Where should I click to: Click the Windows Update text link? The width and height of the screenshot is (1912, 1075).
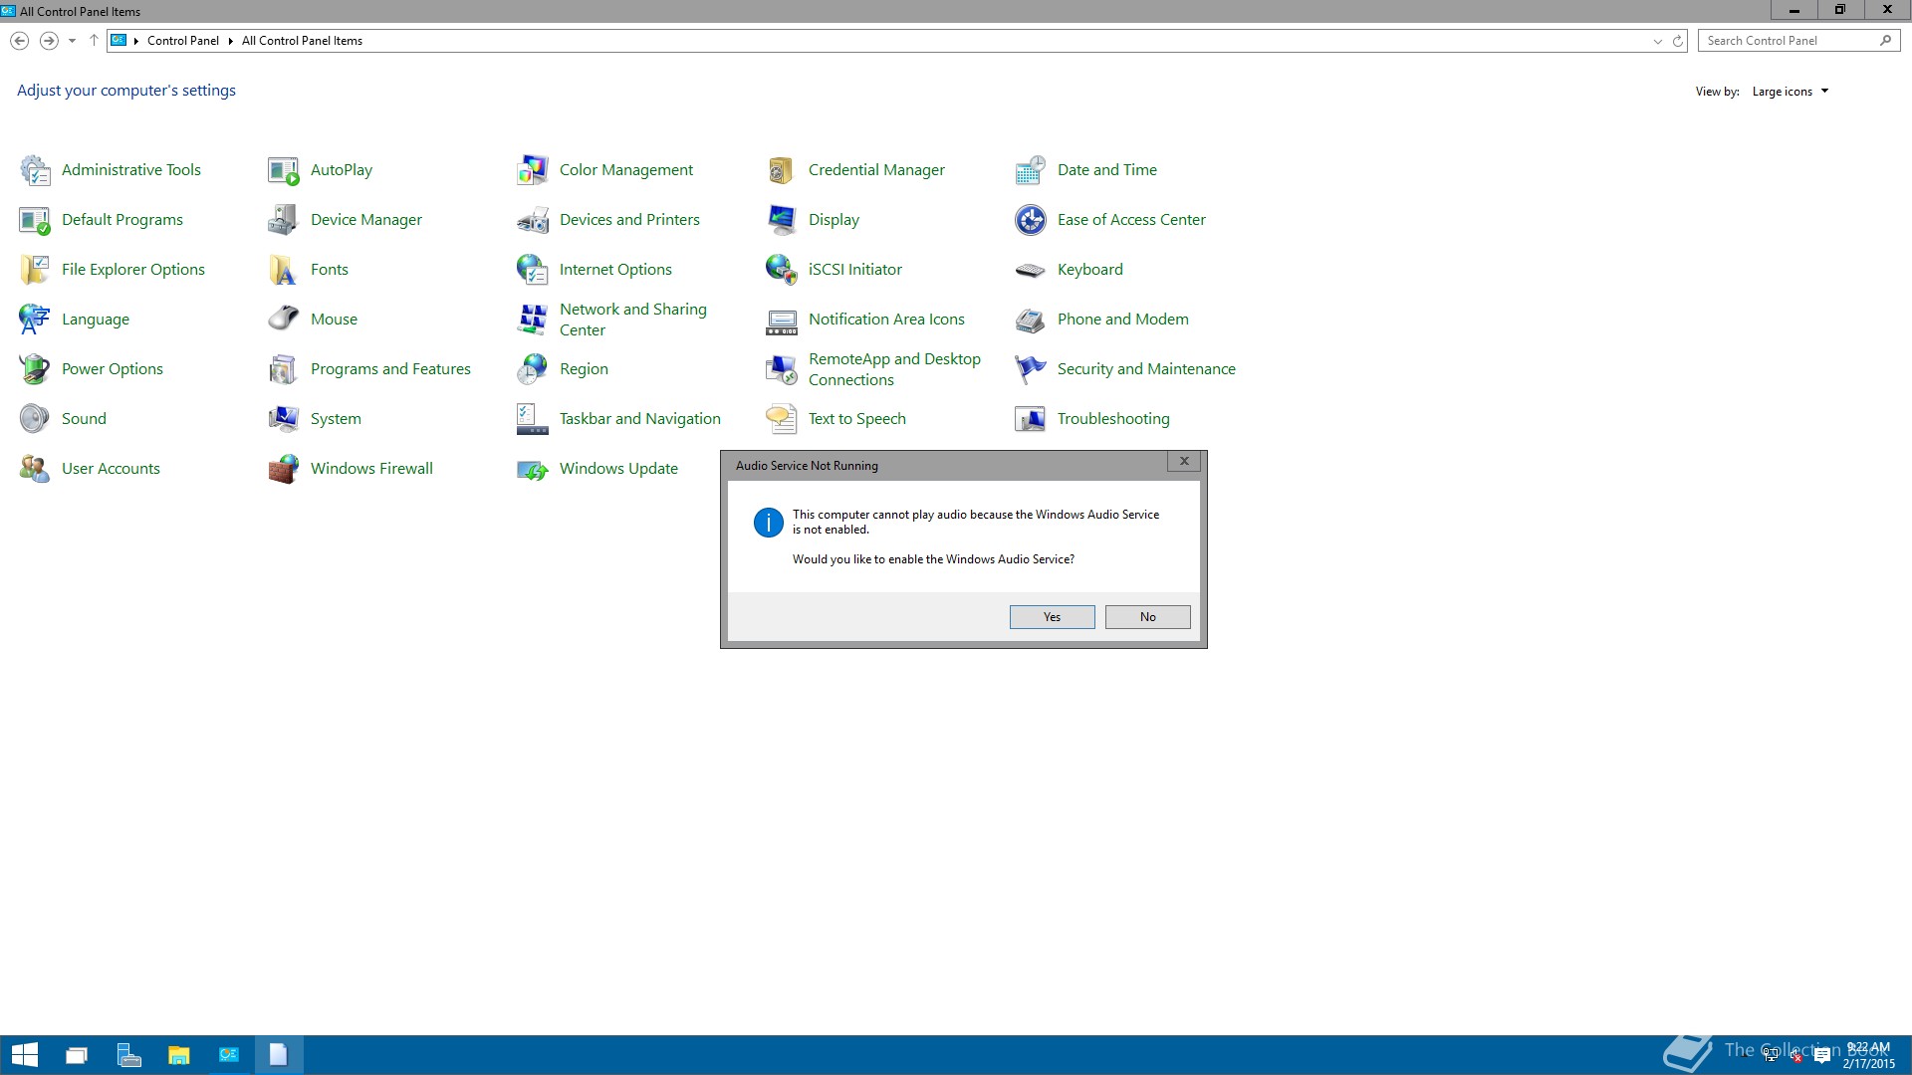pyautogui.click(x=618, y=469)
